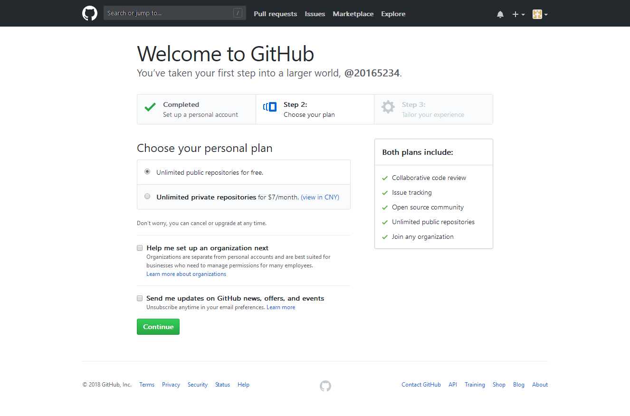The height and width of the screenshot is (416, 630).
Task: Focus the Search or jump to field
Action: pyautogui.click(x=175, y=13)
